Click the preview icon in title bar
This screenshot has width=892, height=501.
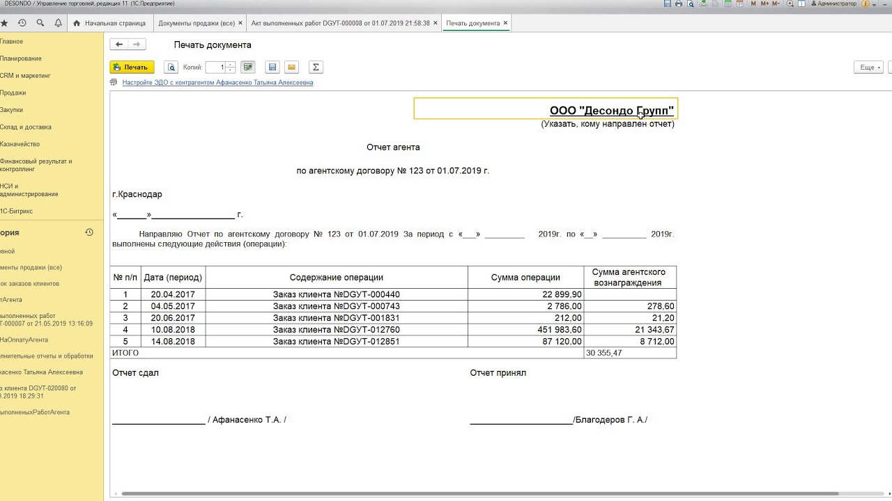point(691,3)
